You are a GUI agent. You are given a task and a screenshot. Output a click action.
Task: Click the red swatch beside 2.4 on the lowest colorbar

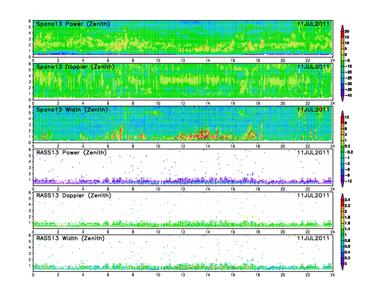tap(342, 202)
